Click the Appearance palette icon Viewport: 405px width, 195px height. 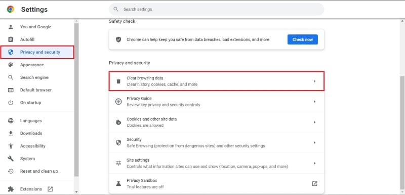click(11, 65)
